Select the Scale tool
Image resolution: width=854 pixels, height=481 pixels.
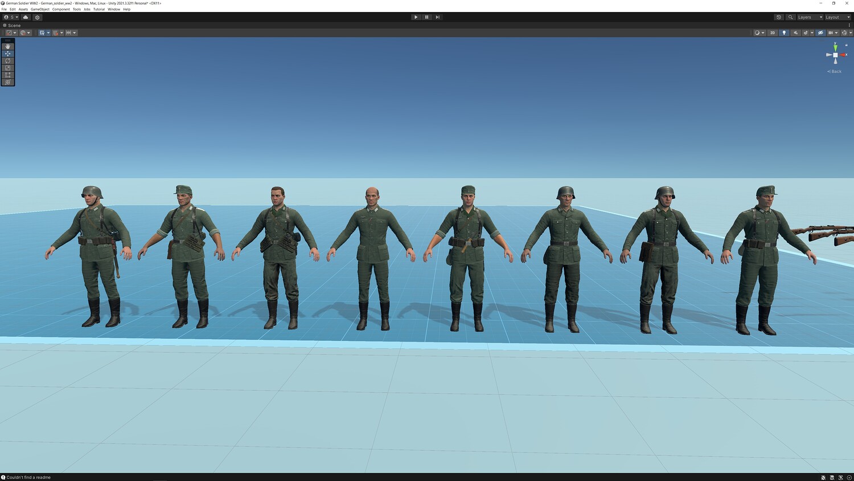[8, 68]
